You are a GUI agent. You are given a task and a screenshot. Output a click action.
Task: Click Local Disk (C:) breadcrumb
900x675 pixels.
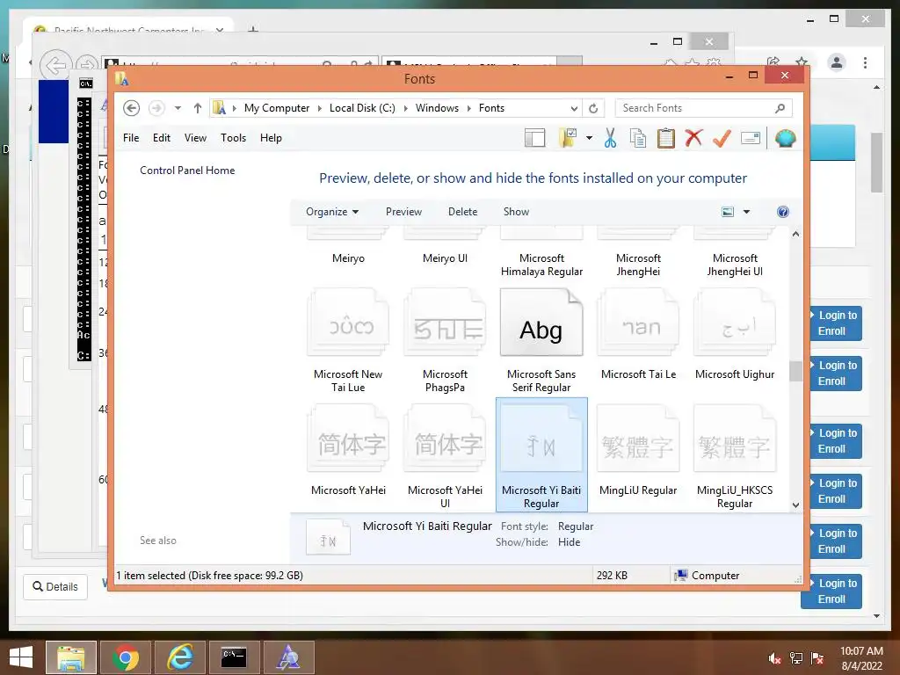tap(362, 108)
